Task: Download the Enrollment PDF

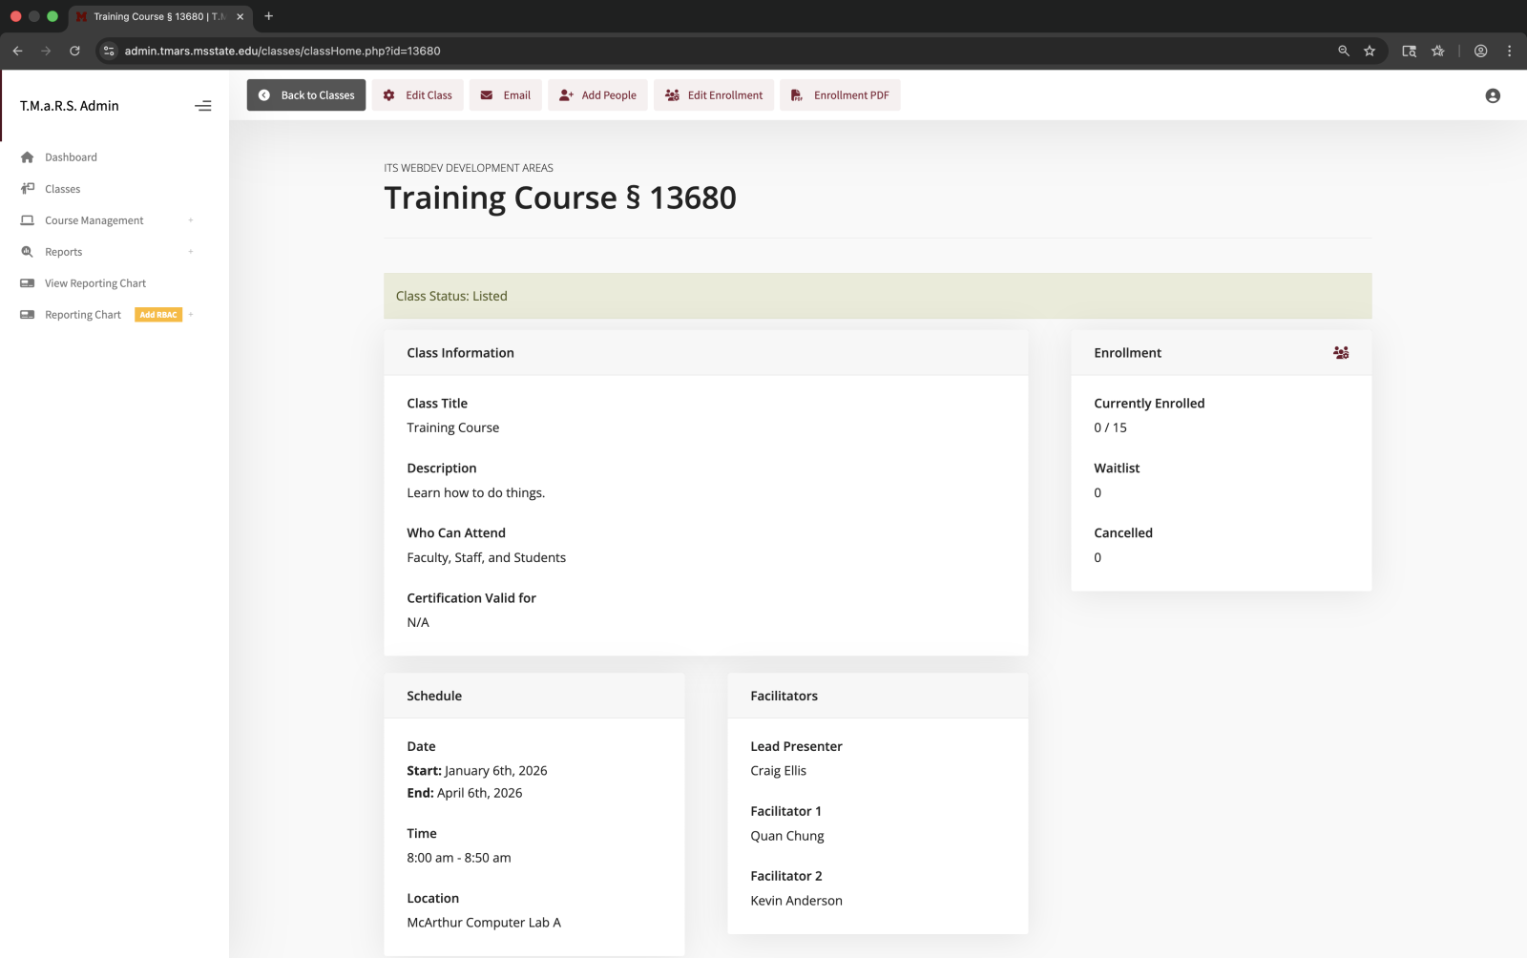Action: pos(840,95)
